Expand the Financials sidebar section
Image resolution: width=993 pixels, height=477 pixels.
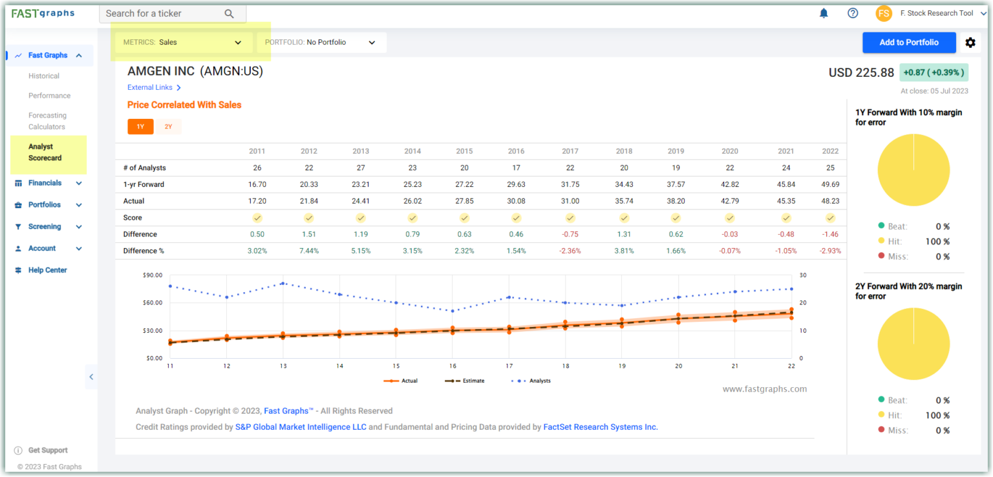point(79,184)
